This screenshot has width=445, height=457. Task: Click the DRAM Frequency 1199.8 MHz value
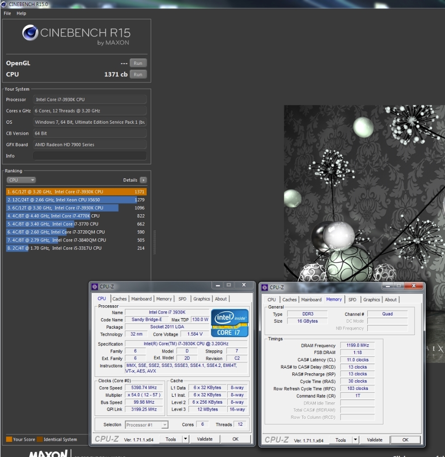358,345
